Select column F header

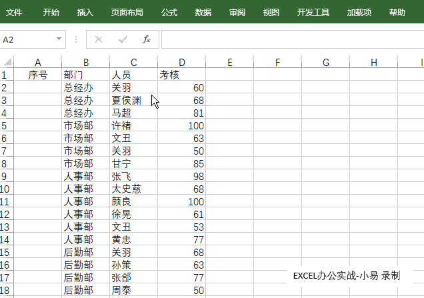[278, 62]
